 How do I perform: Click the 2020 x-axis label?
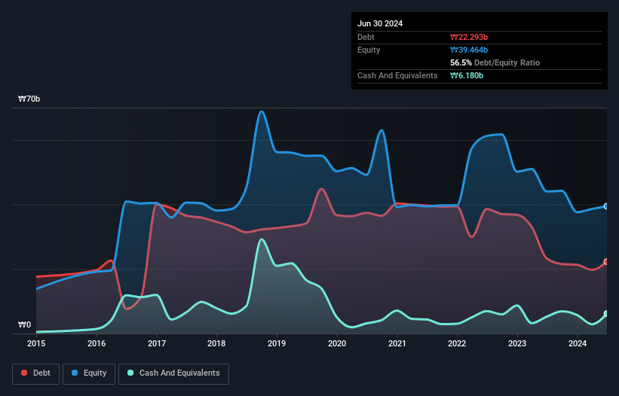[x=337, y=343]
